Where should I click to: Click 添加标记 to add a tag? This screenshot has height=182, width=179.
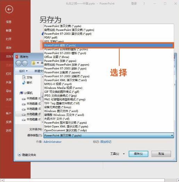coord(106,142)
